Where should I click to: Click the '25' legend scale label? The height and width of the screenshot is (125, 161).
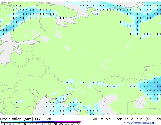pos(49,124)
